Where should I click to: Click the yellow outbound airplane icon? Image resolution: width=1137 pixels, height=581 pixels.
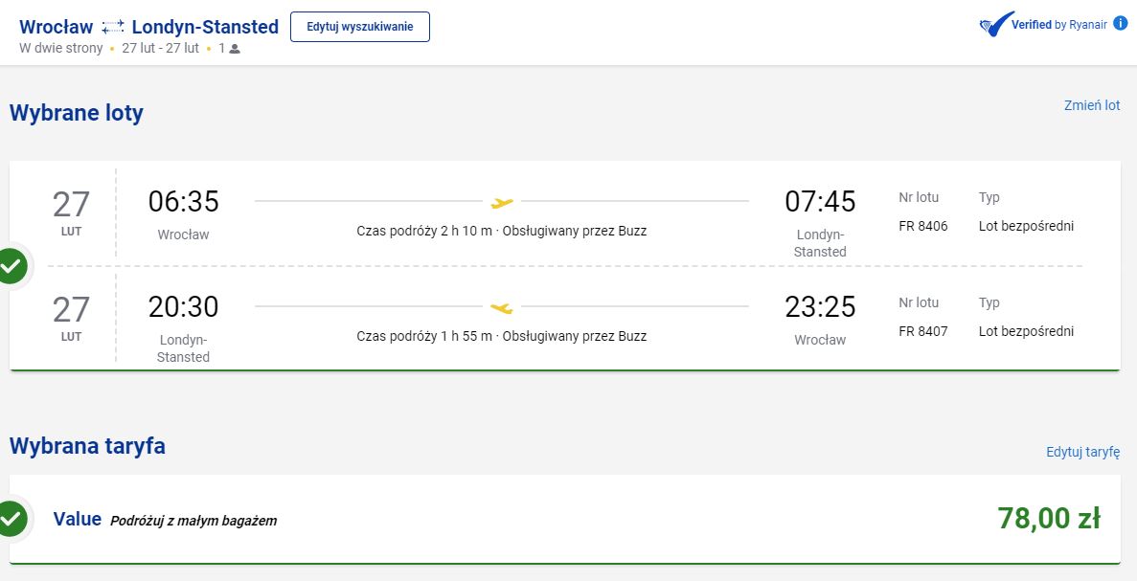[502, 202]
